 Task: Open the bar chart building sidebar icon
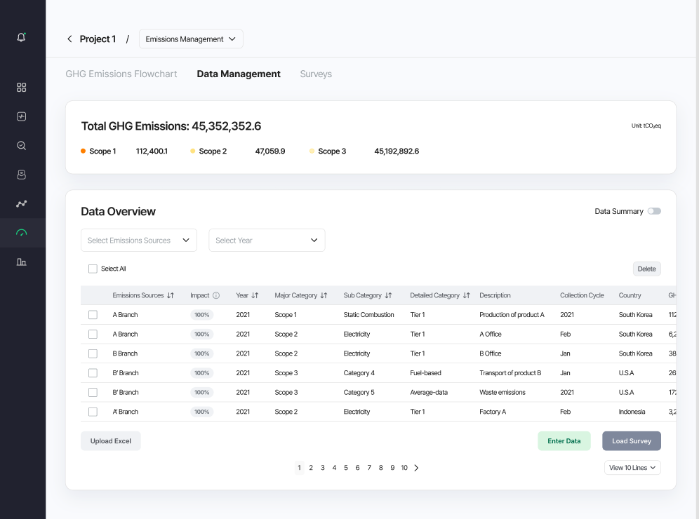[21, 262]
